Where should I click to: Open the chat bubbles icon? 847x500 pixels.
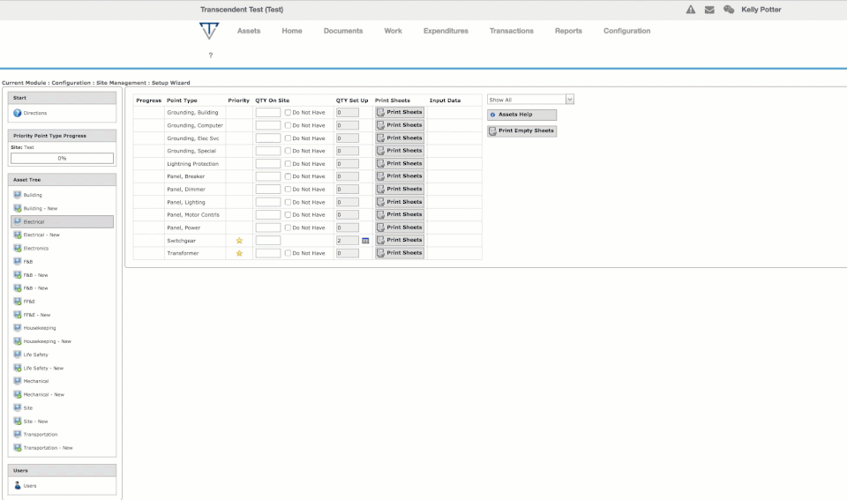[x=729, y=10]
